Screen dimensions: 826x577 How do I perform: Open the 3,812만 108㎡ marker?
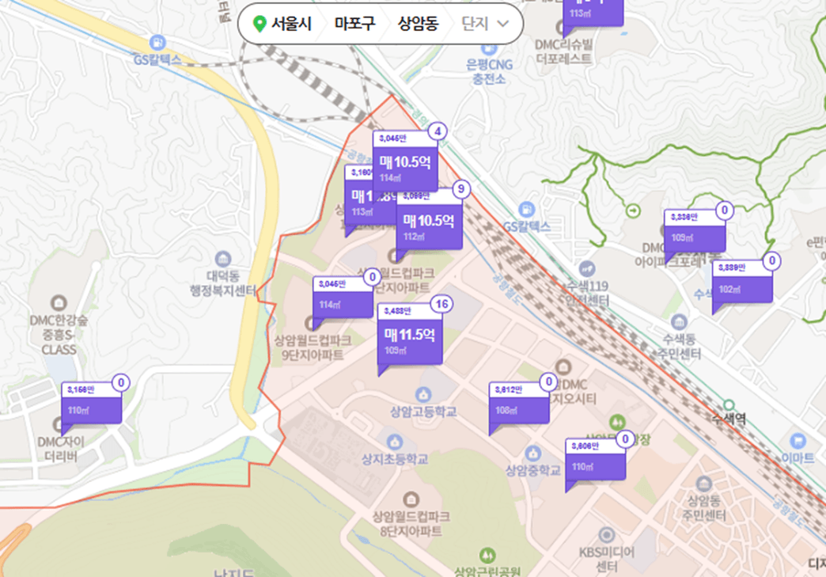(x=519, y=403)
